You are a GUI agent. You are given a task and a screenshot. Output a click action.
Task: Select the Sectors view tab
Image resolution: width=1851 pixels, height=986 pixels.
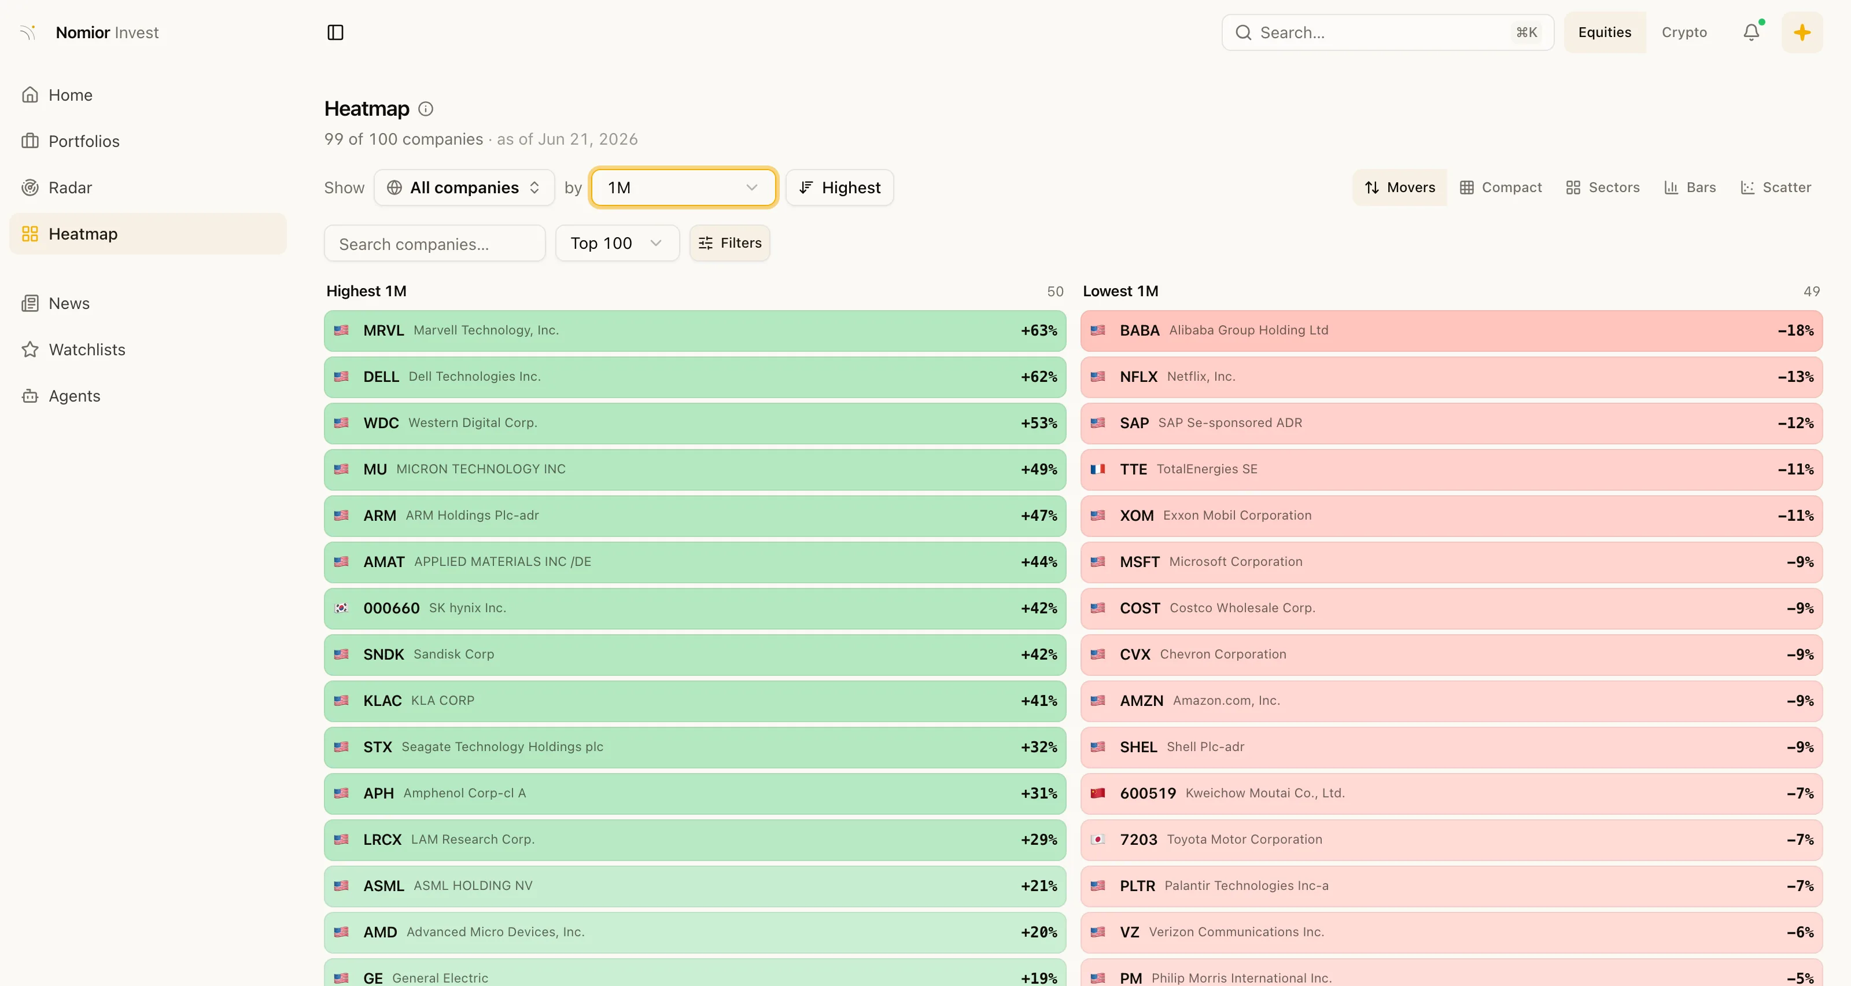coord(1602,187)
